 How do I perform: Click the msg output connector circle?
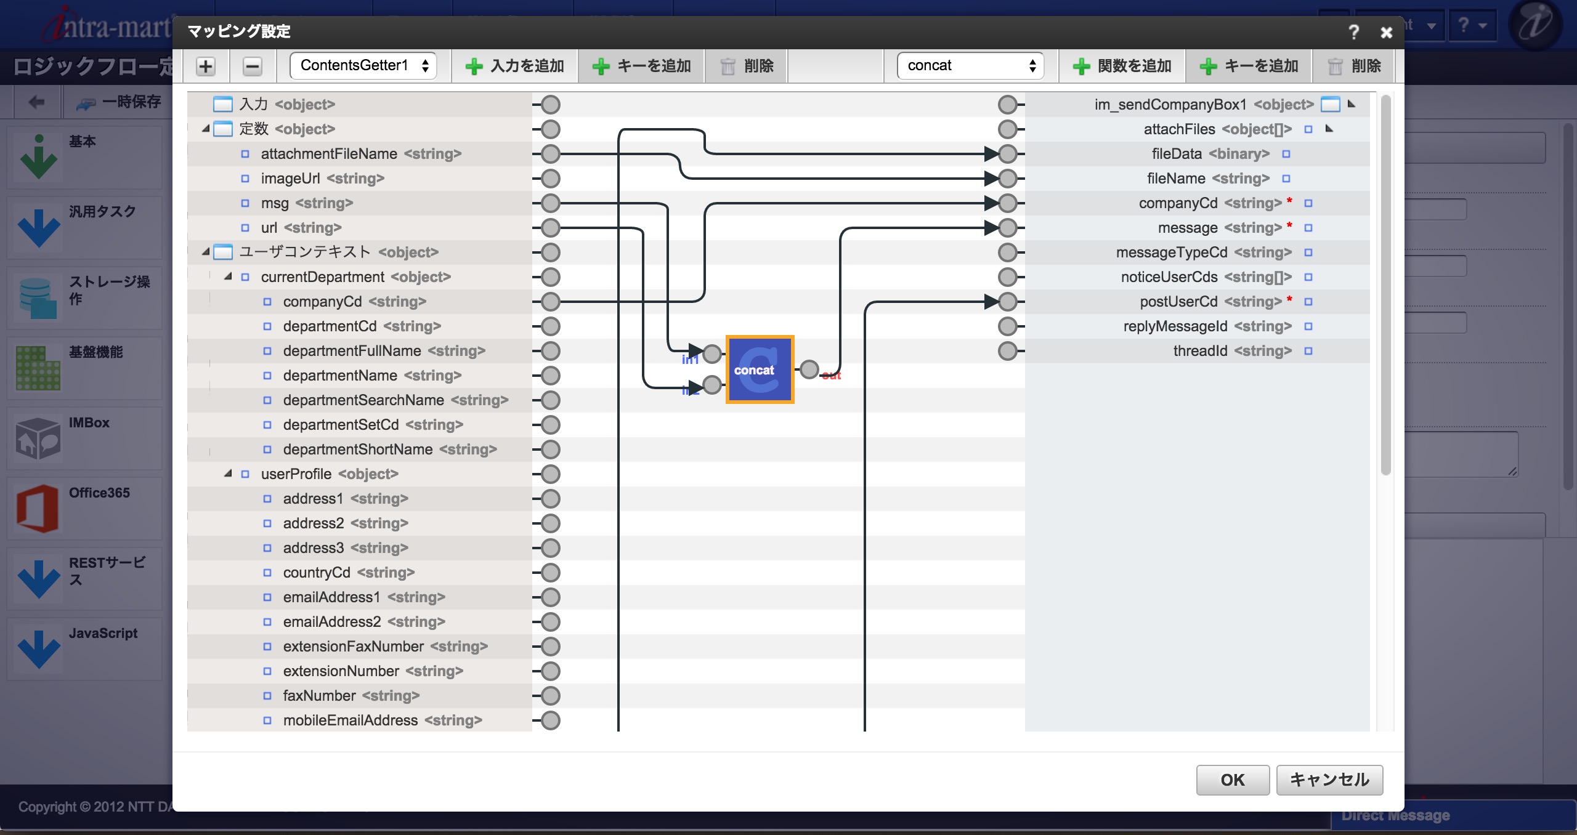tap(551, 203)
